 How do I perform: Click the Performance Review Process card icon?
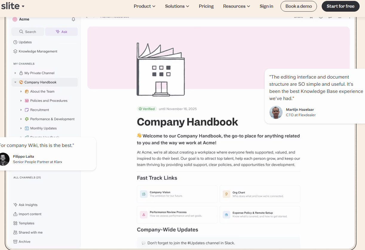pyautogui.click(x=144, y=214)
